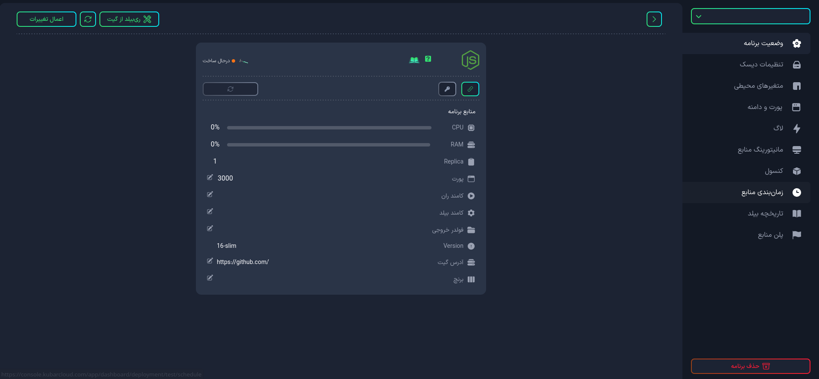
Task: Click the play icon beside کامند ران
Action: pyautogui.click(x=471, y=196)
